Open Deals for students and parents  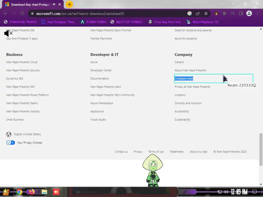point(193,30)
